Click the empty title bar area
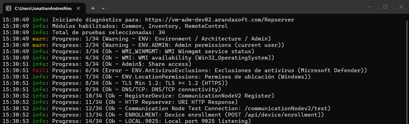Screen dimensions: 409x124 coord(232,7)
